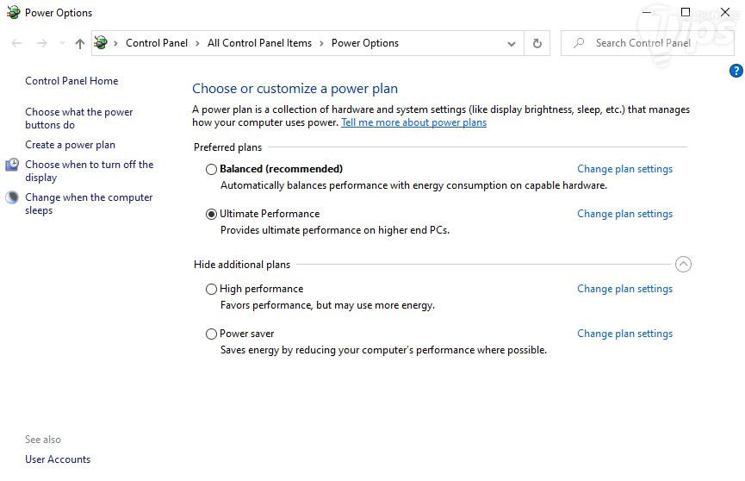Select the High performance power plan

(211, 290)
